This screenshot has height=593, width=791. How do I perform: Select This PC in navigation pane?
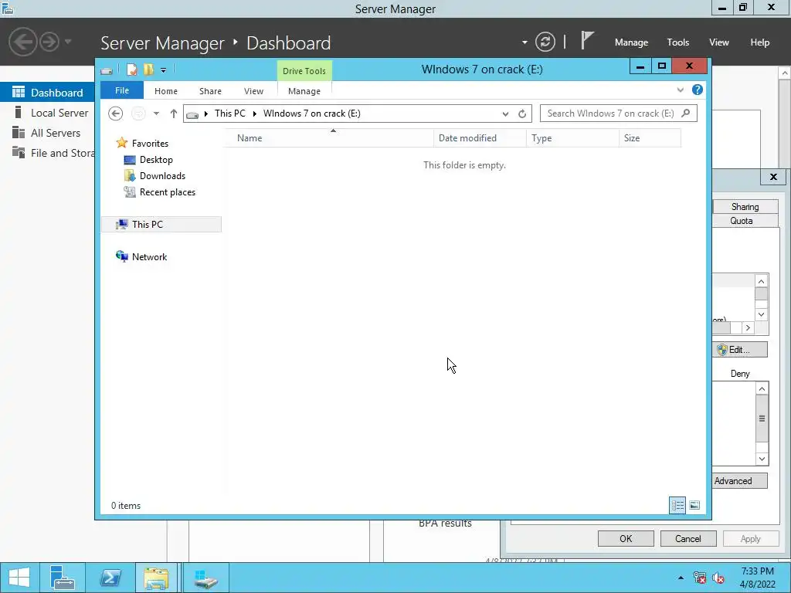coord(161,225)
